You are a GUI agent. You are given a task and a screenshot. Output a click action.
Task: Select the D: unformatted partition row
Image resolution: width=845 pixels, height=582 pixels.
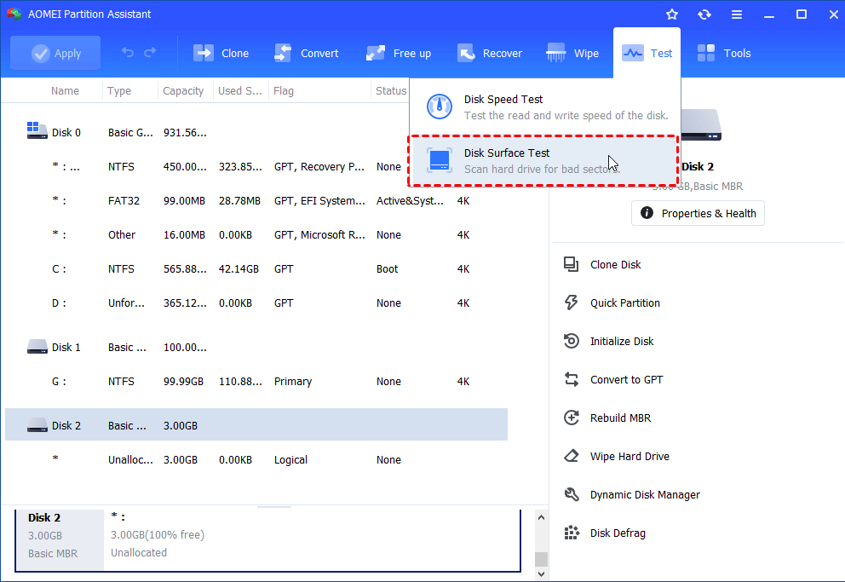[x=256, y=303]
